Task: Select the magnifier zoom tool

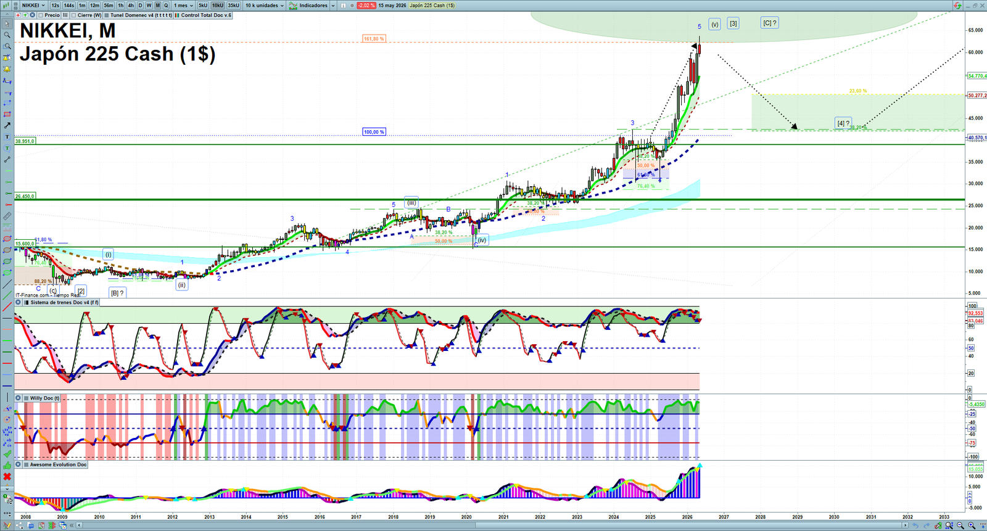Action: (x=7, y=35)
